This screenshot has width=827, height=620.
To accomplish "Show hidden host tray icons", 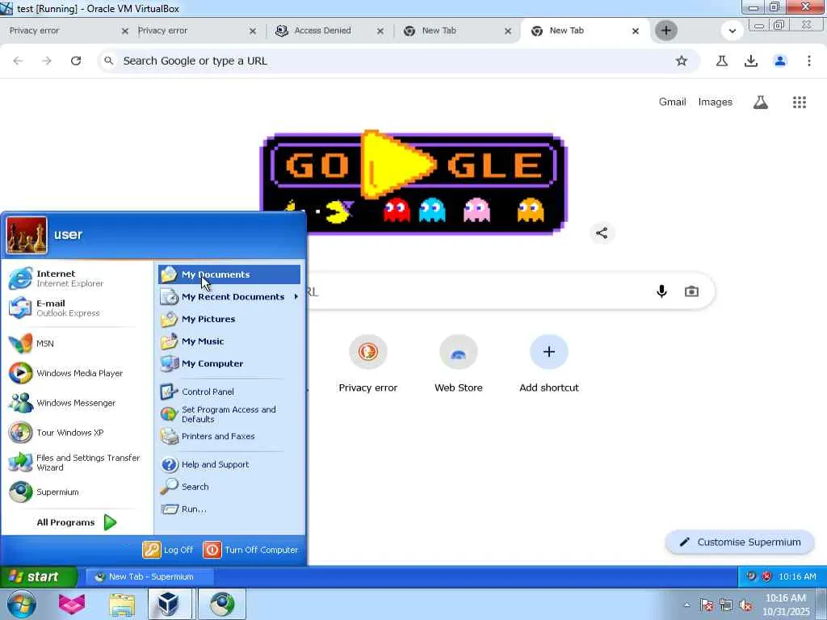I will click(686, 605).
